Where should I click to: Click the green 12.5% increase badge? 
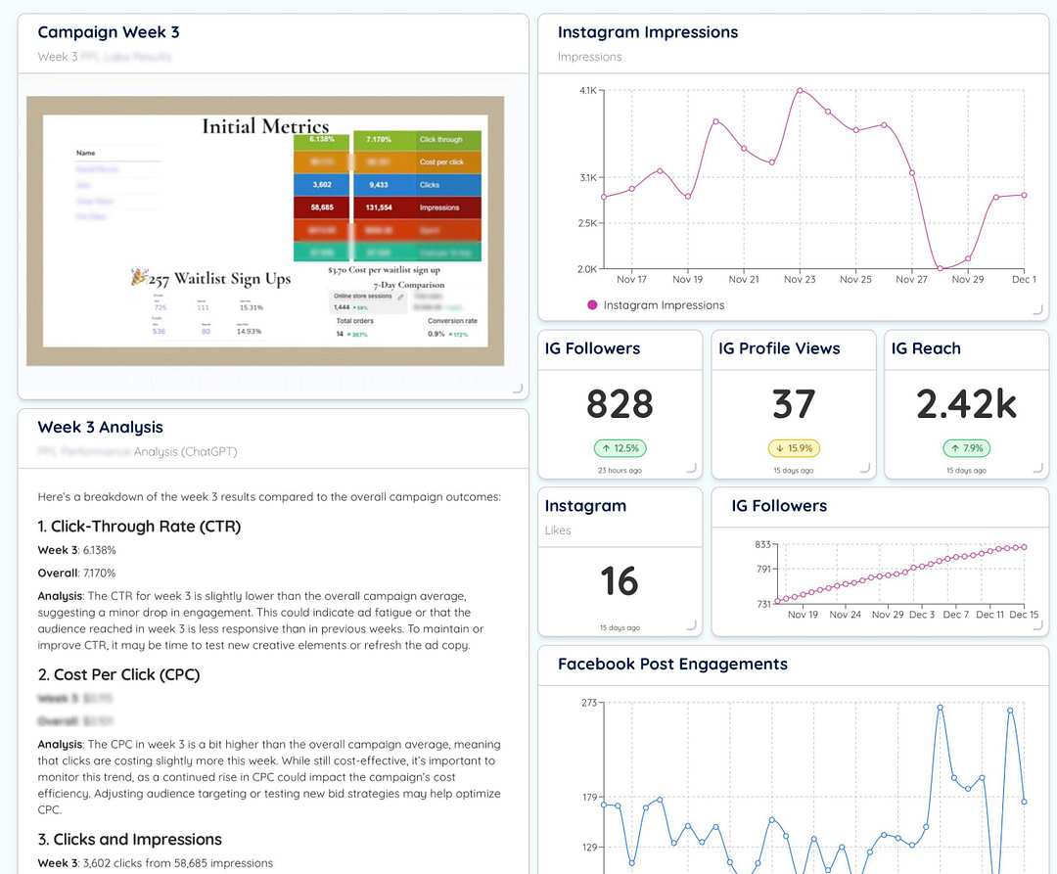click(x=620, y=448)
